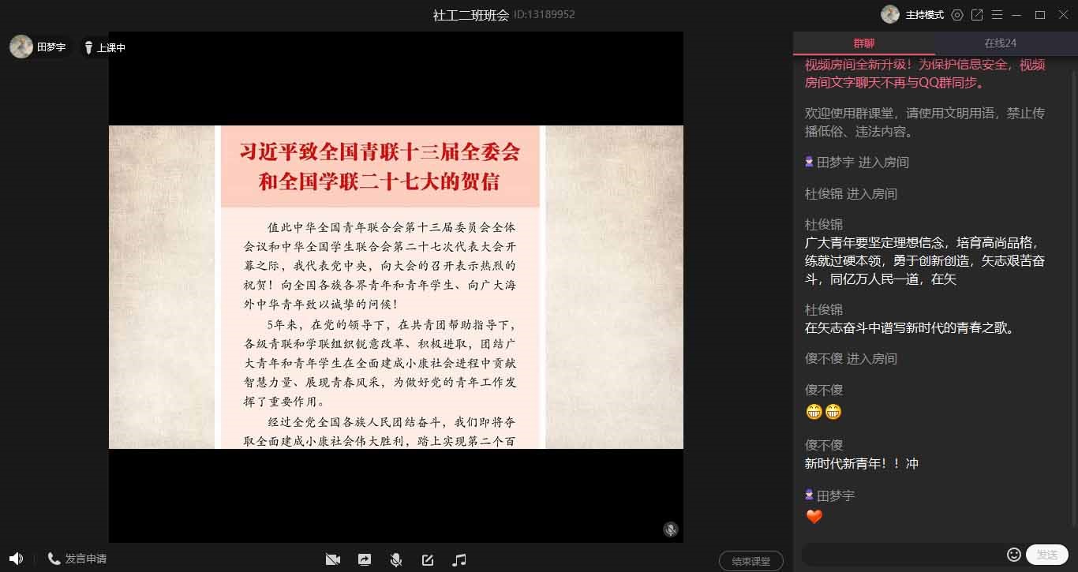Open the whiteboard edit tool
The image size is (1078, 572).
[x=428, y=559]
